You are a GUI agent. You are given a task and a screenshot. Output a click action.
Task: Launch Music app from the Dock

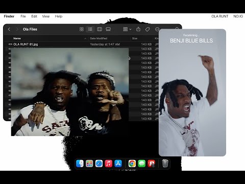pos(109,164)
